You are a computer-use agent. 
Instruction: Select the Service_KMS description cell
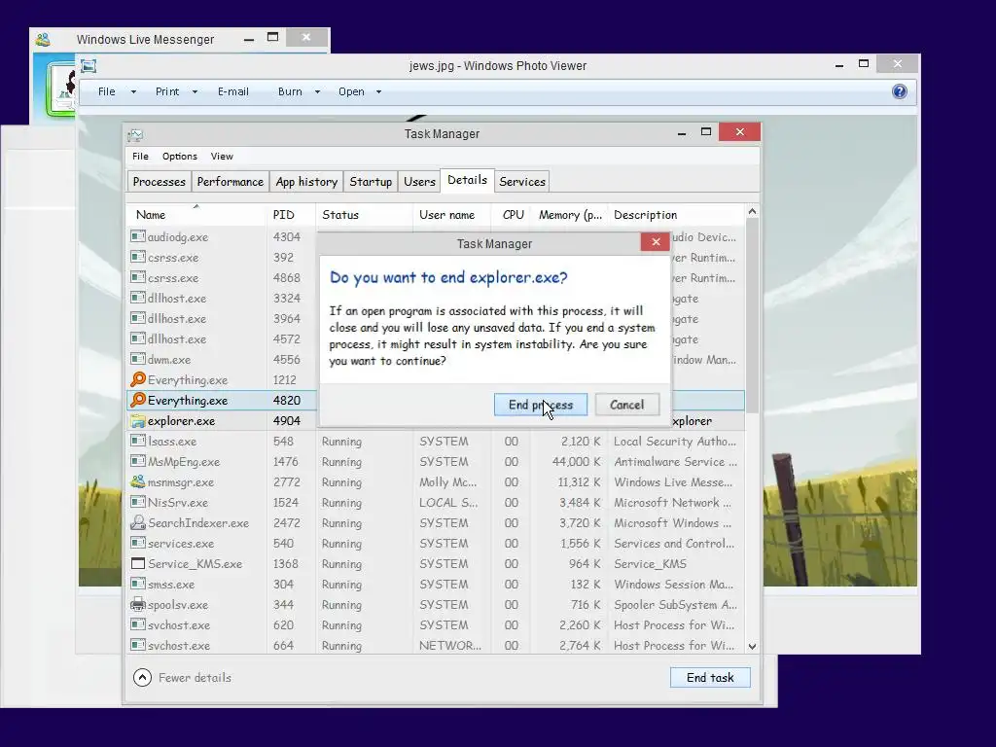650,563
